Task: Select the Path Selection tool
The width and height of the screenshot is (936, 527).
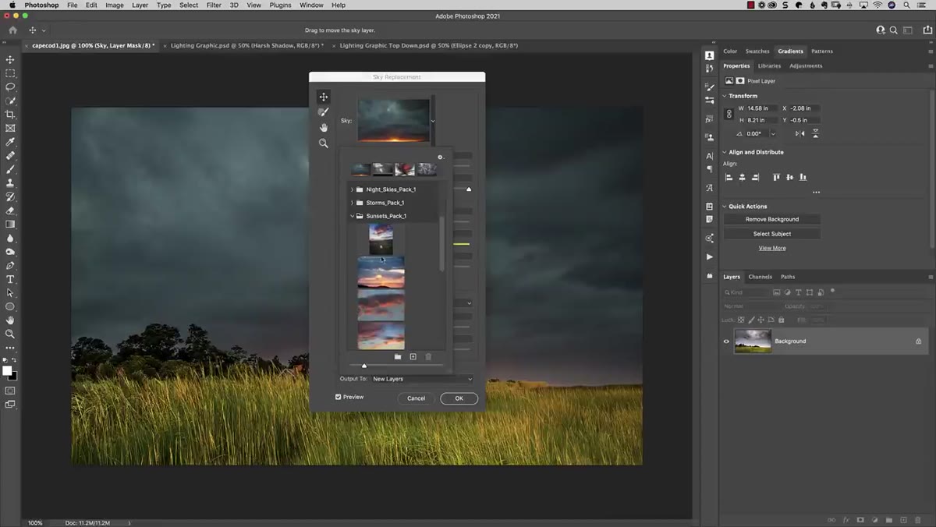Action: click(10, 293)
